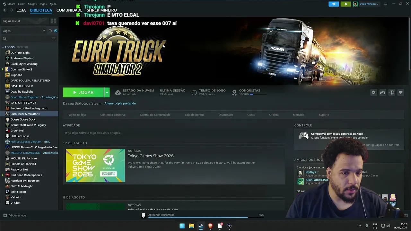Screen dimensions: 411x231
Task: Click the Conquistas achievements progress bar
Action: tap(258, 94)
